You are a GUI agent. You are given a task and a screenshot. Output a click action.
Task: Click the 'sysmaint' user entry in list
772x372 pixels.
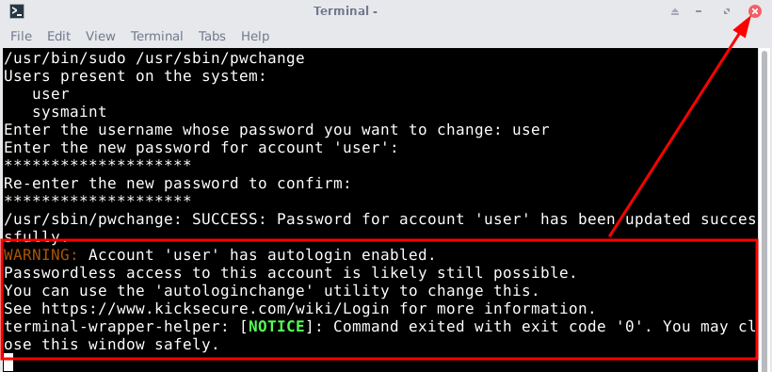coord(70,112)
